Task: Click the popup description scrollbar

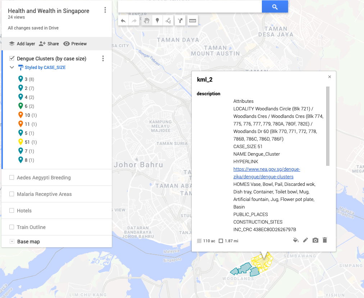Action: (328, 126)
